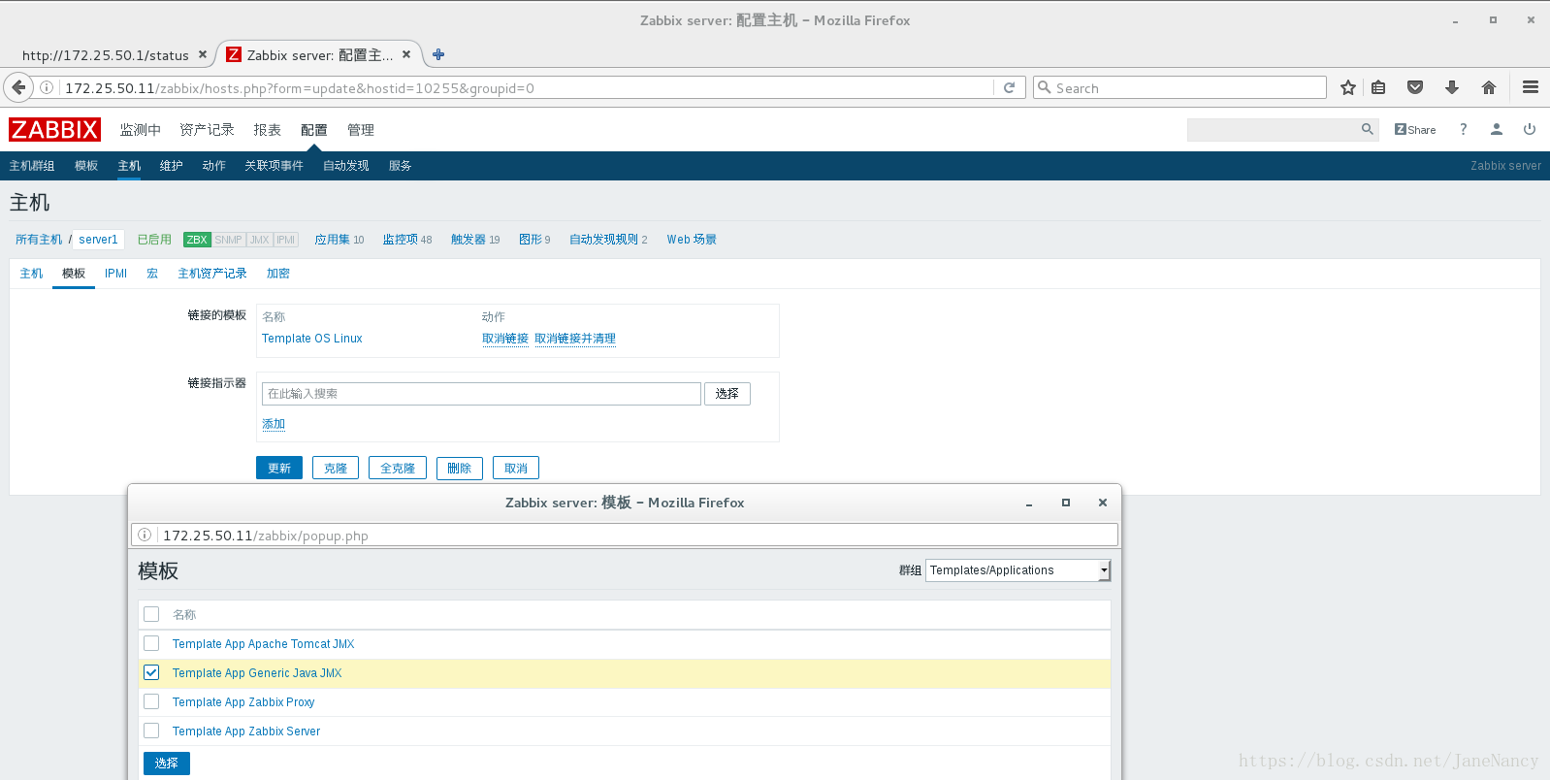
Task: Click the 取消 button
Action: tap(516, 468)
